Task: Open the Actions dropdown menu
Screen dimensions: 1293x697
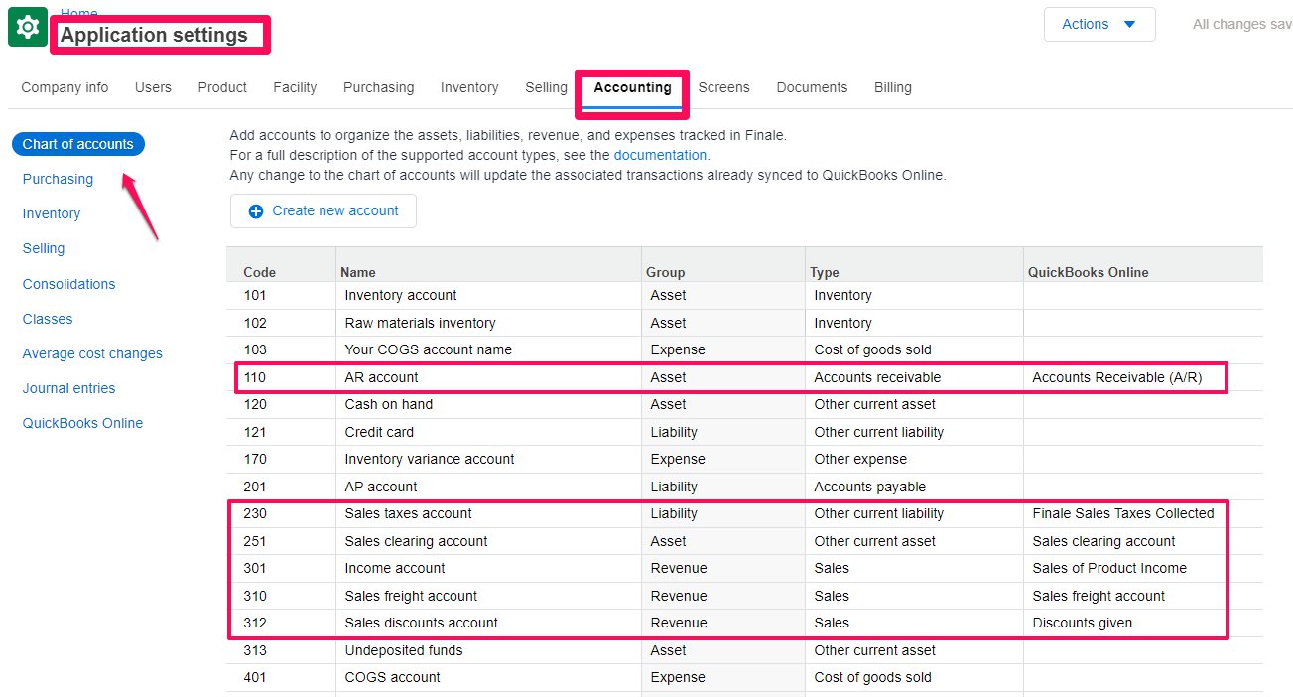Action: [x=1099, y=24]
